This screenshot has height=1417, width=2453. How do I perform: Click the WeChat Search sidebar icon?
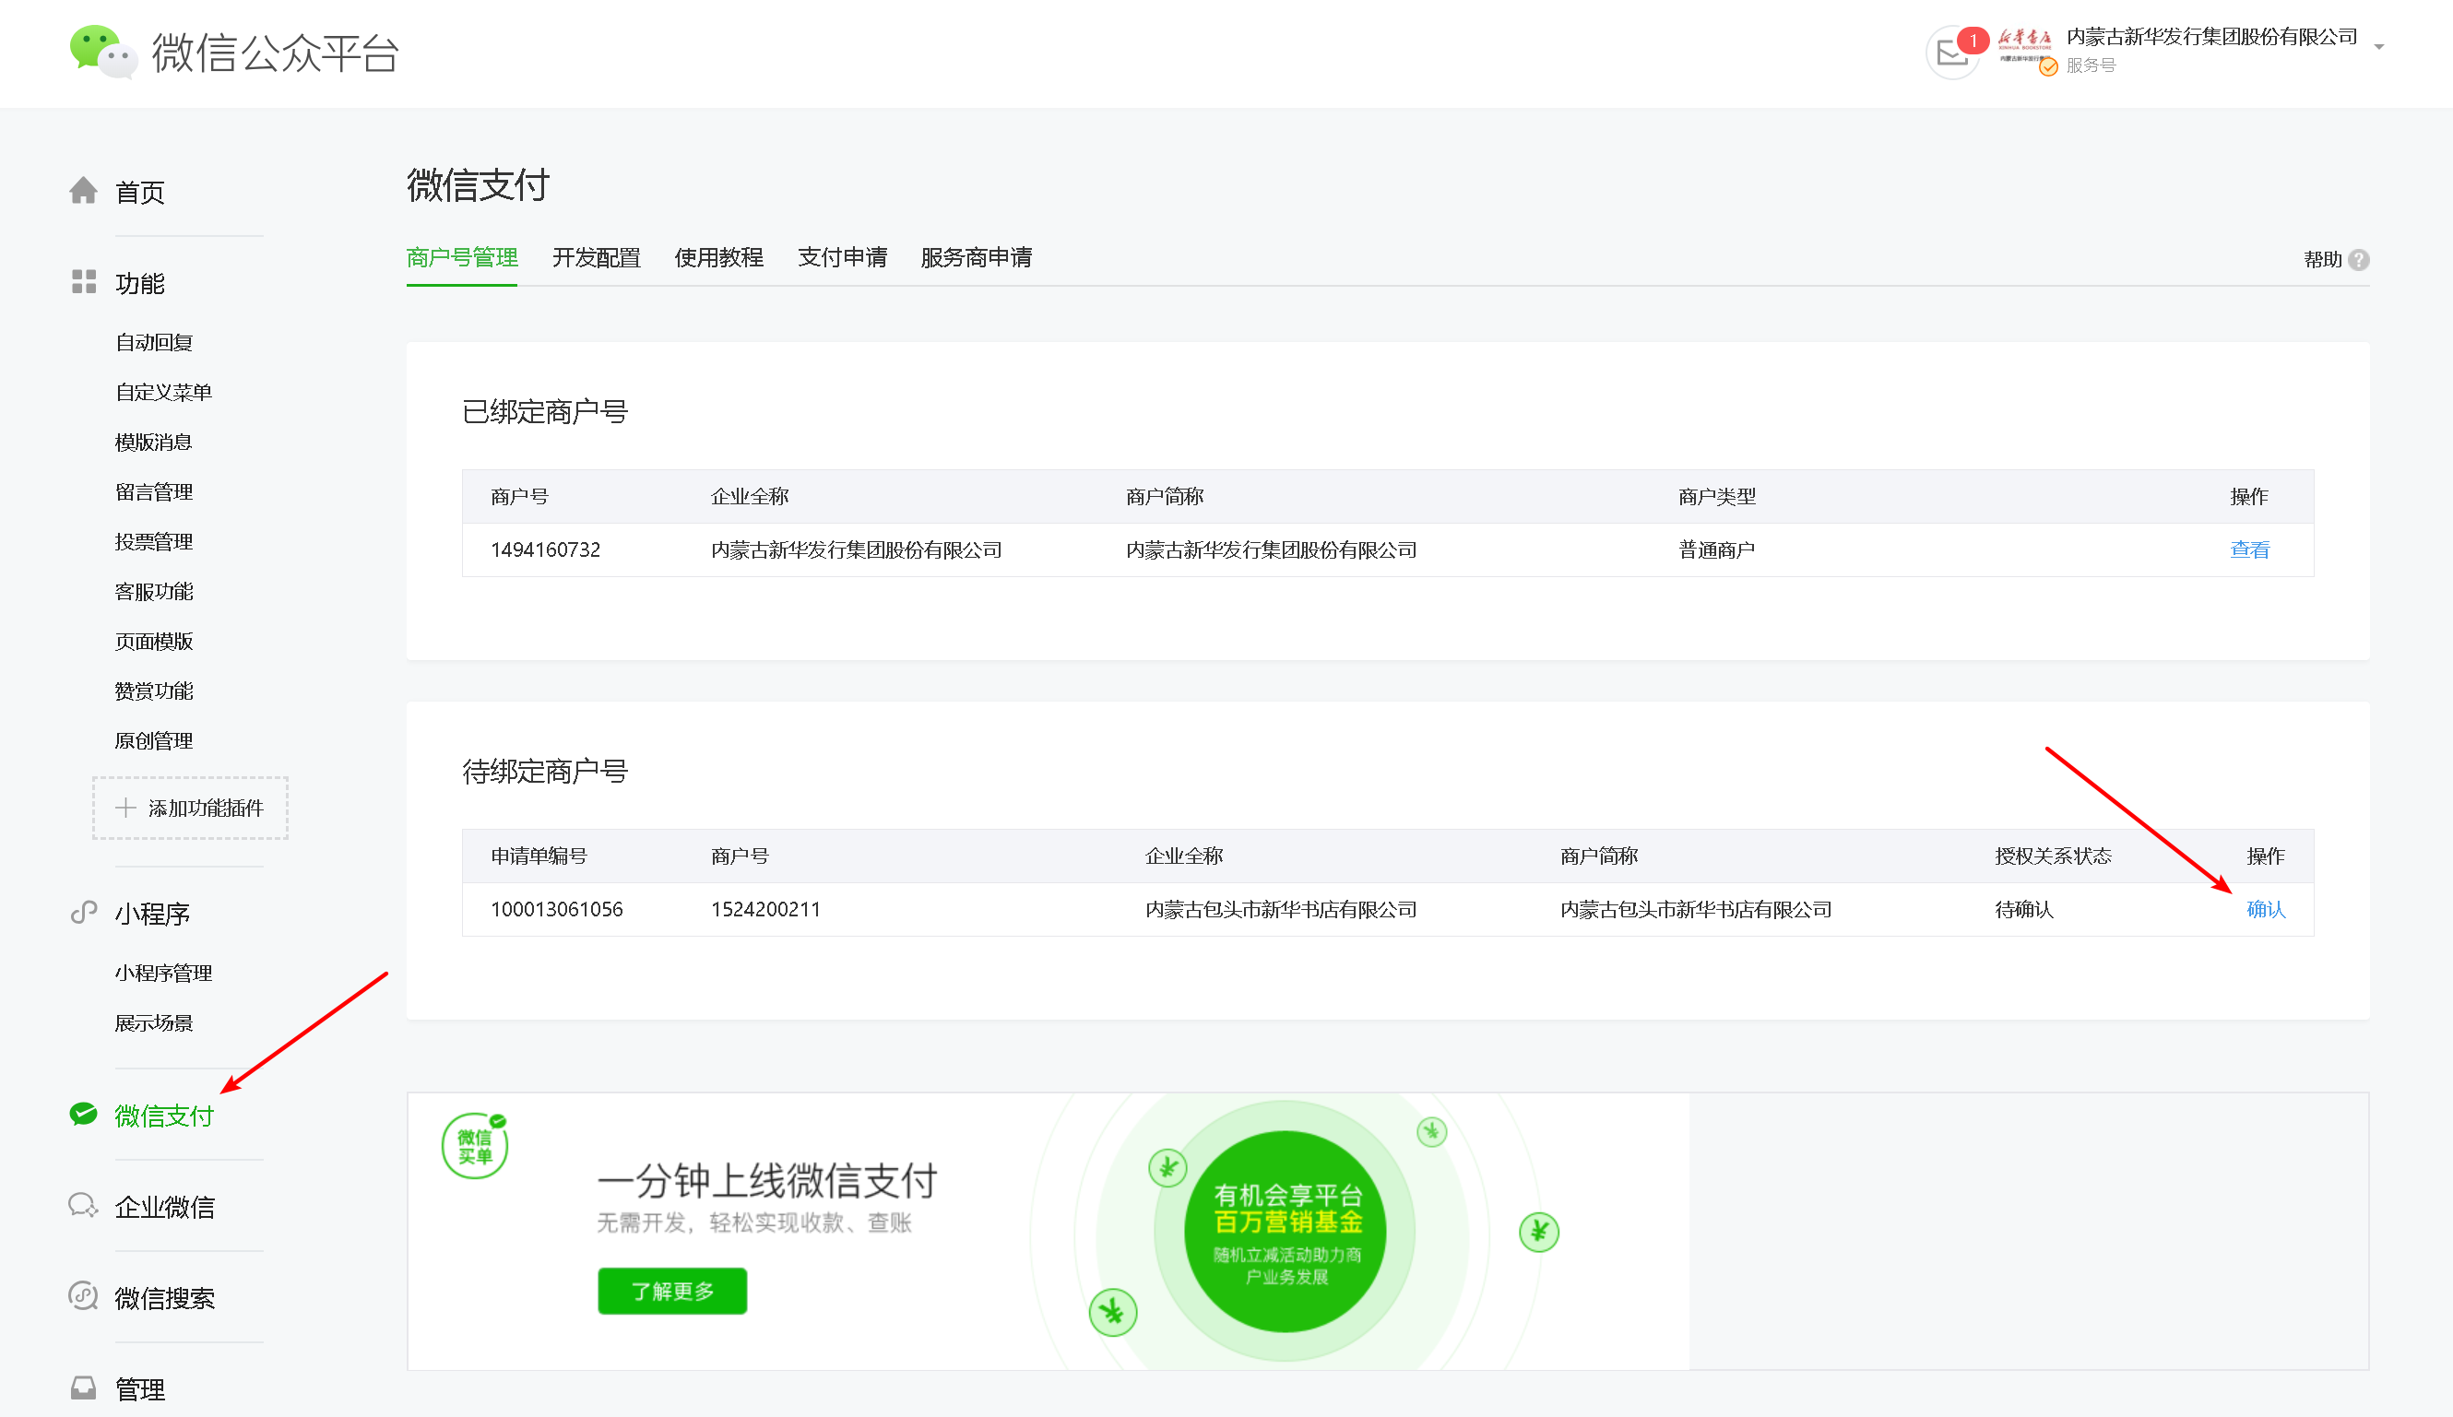[84, 1296]
